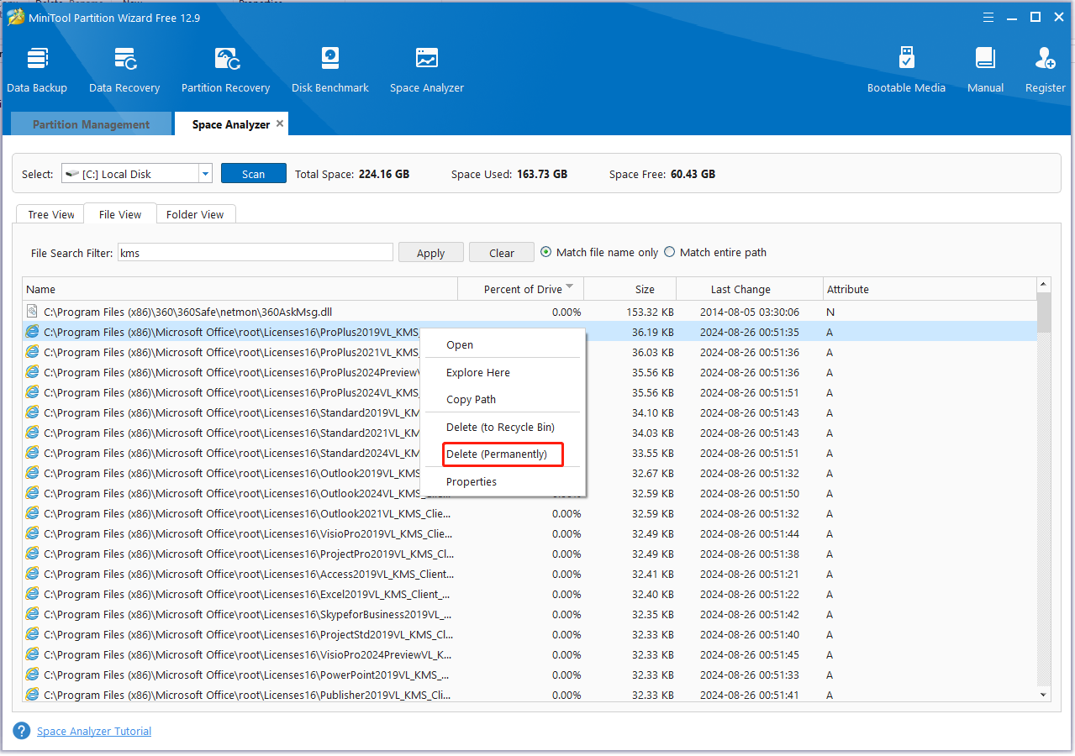Viewport: 1075px width, 756px height.
Task: Switch to Partition Management tab
Action: tap(91, 124)
